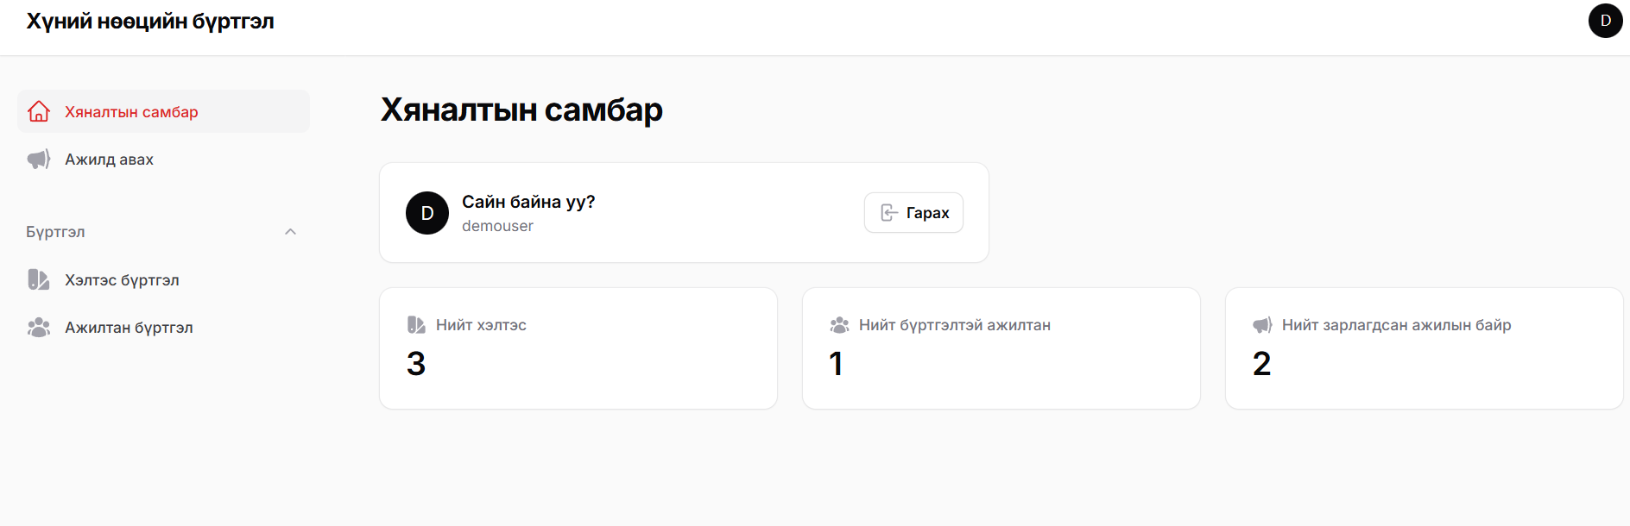
Task: Click the logout icon in Гарах button
Action: point(888,213)
